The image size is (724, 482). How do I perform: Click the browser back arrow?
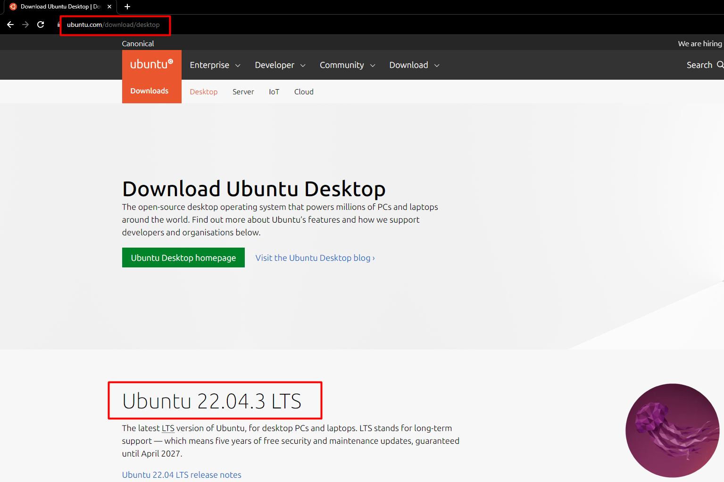pos(10,25)
